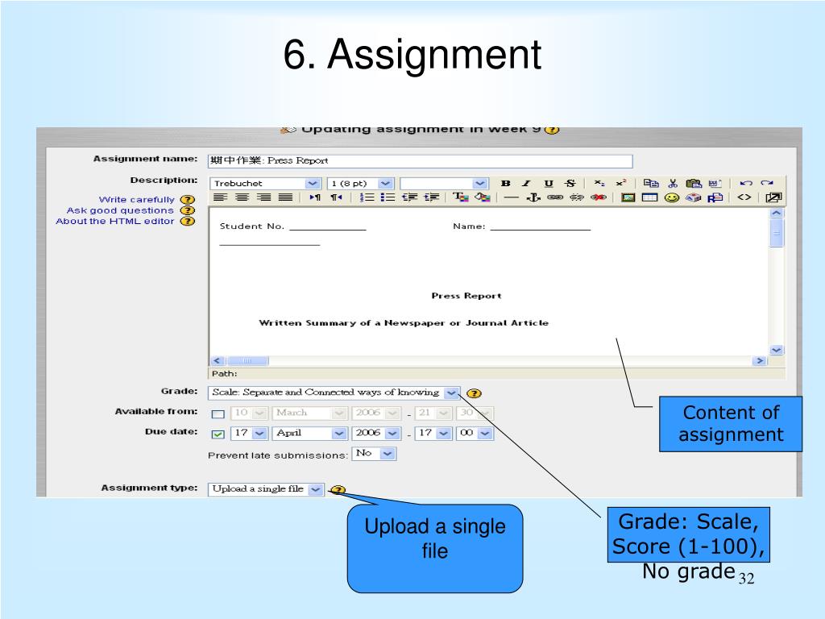
Task: Insert a smiley emoticon
Action: (x=671, y=197)
